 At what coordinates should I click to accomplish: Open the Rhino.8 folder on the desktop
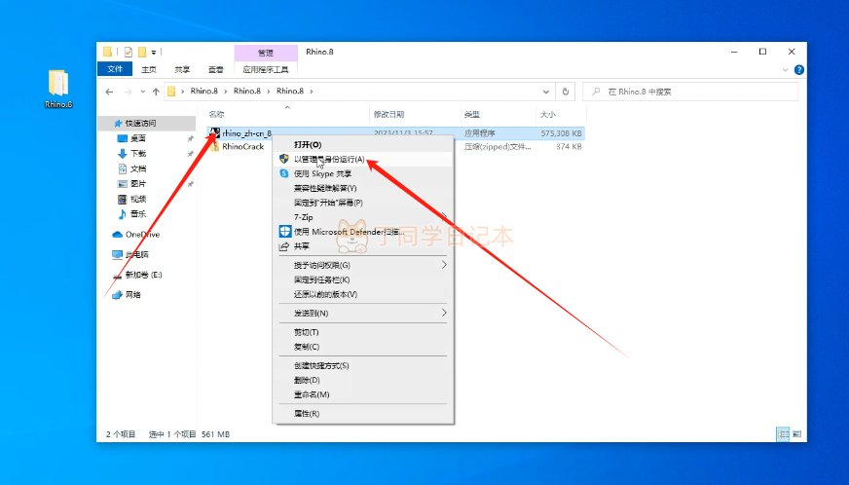(58, 89)
